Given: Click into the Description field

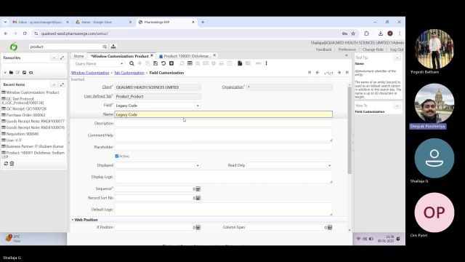Looking at the screenshot, I should coord(224,123).
